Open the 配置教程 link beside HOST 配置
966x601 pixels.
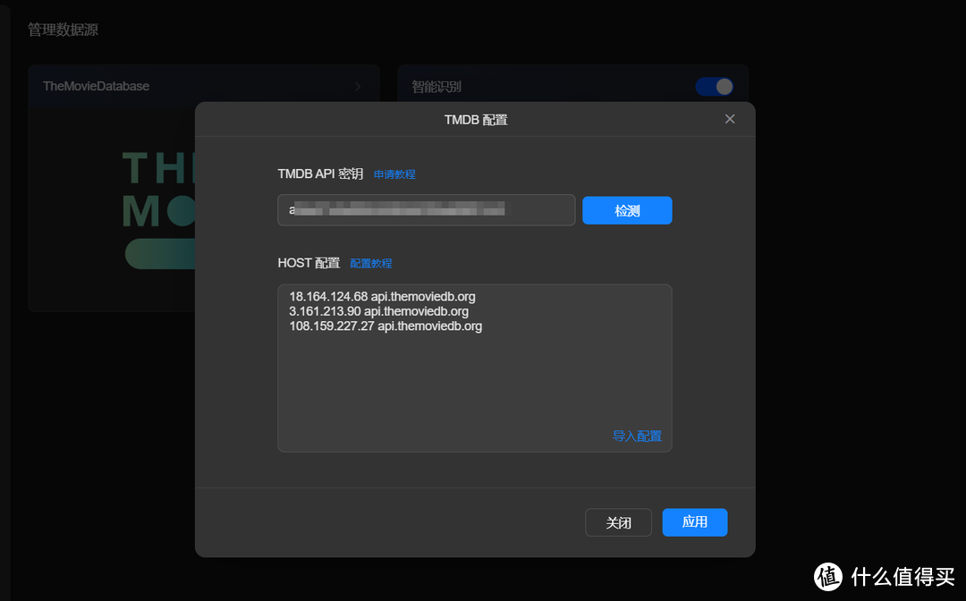pos(370,263)
